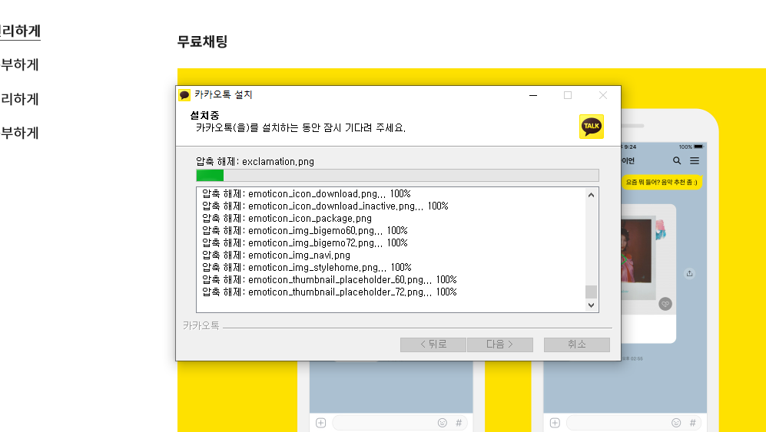Click the emoticon smiley in right chat input

point(676,423)
